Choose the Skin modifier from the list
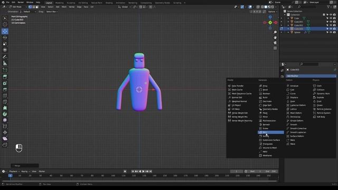Screen dimensions: 338x190 coord(271,132)
